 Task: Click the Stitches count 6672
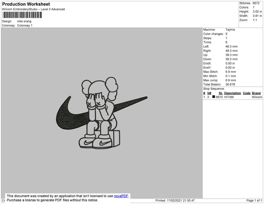256,3
